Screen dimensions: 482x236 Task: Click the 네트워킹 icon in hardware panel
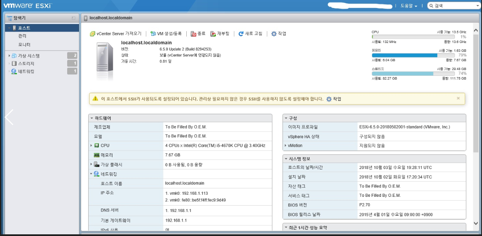(96, 174)
